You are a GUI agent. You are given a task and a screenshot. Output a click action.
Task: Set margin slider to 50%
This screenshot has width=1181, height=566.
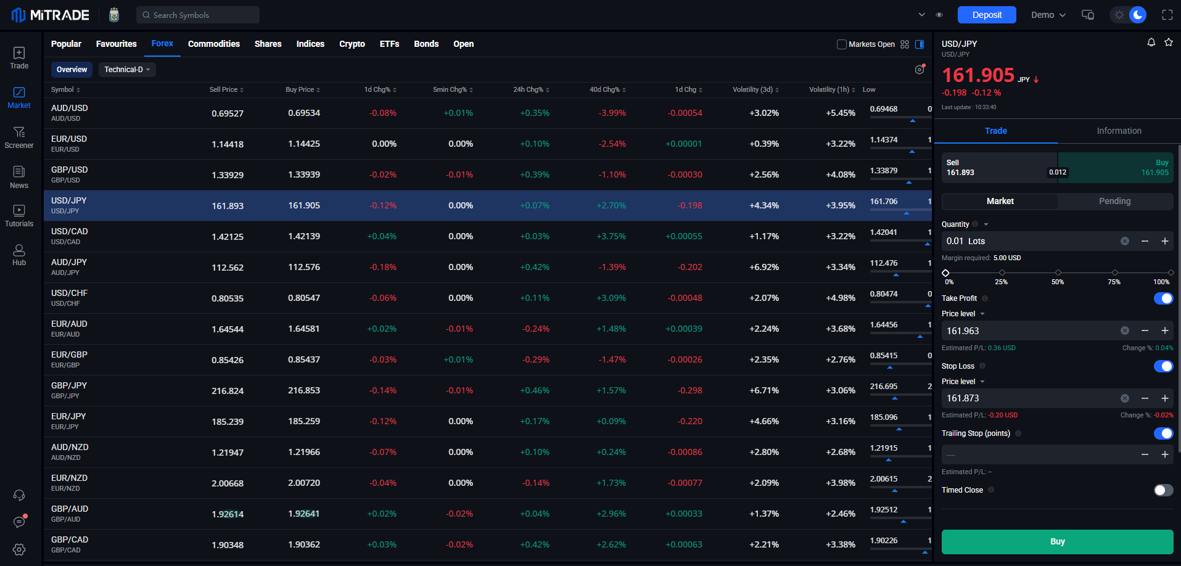(x=1058, y=273)
